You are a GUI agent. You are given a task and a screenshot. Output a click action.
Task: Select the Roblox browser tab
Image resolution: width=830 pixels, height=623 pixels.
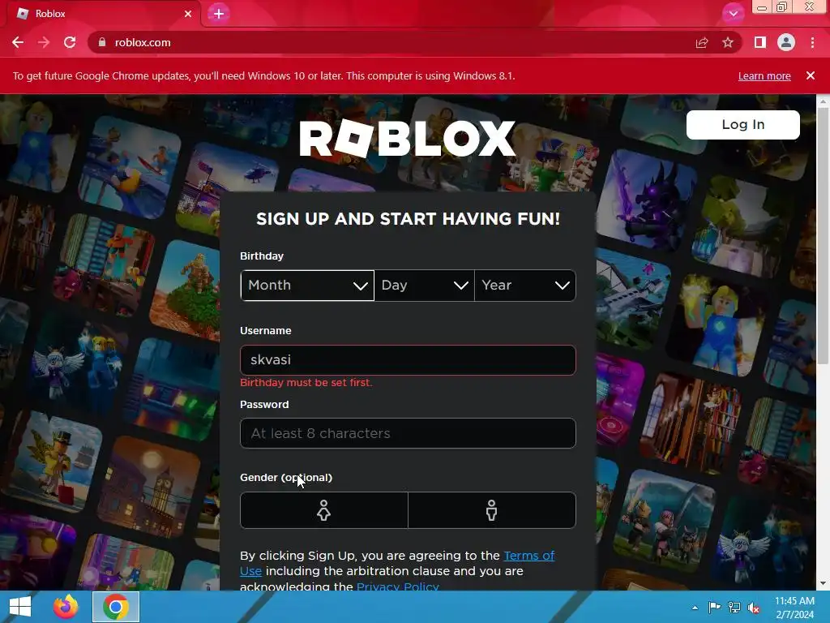click(x=103, y=14)
